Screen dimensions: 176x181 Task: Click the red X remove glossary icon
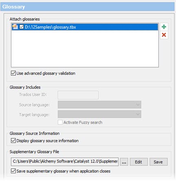click(164, 35)
